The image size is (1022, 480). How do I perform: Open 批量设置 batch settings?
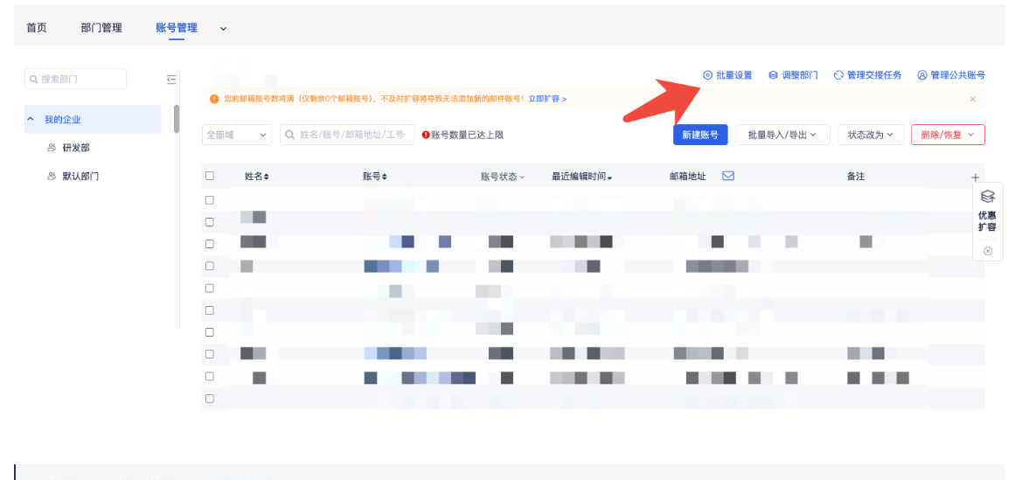[727, 75]
